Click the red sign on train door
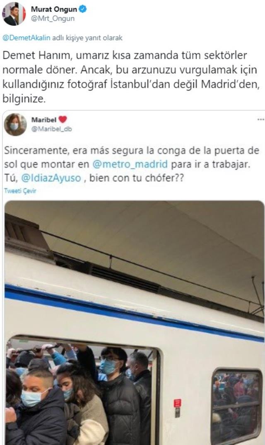The height and width of the screenshot is (445, 265). click(178, 403)
